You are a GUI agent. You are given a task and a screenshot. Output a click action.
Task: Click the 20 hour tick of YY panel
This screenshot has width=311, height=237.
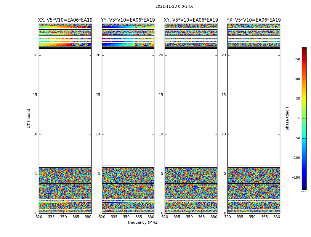coord(98,55)
